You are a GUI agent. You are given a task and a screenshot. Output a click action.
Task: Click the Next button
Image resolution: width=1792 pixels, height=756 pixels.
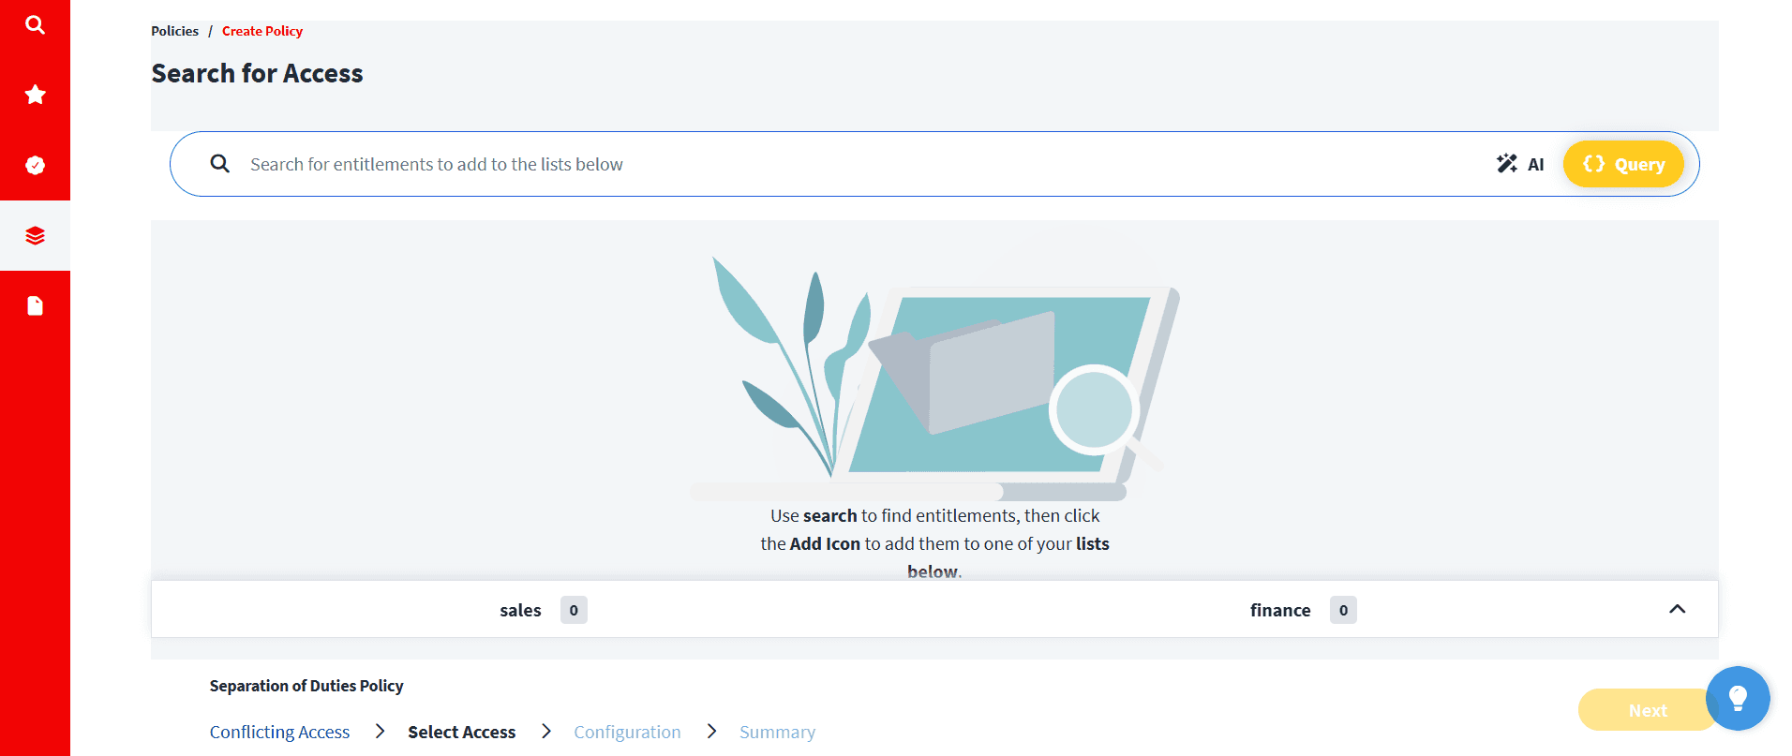point(1646,710)
